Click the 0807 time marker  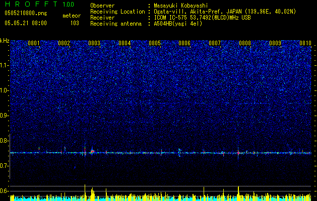(x=215, y=43)
